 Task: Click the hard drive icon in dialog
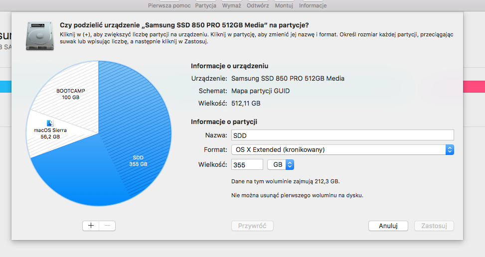pos(40,36)
